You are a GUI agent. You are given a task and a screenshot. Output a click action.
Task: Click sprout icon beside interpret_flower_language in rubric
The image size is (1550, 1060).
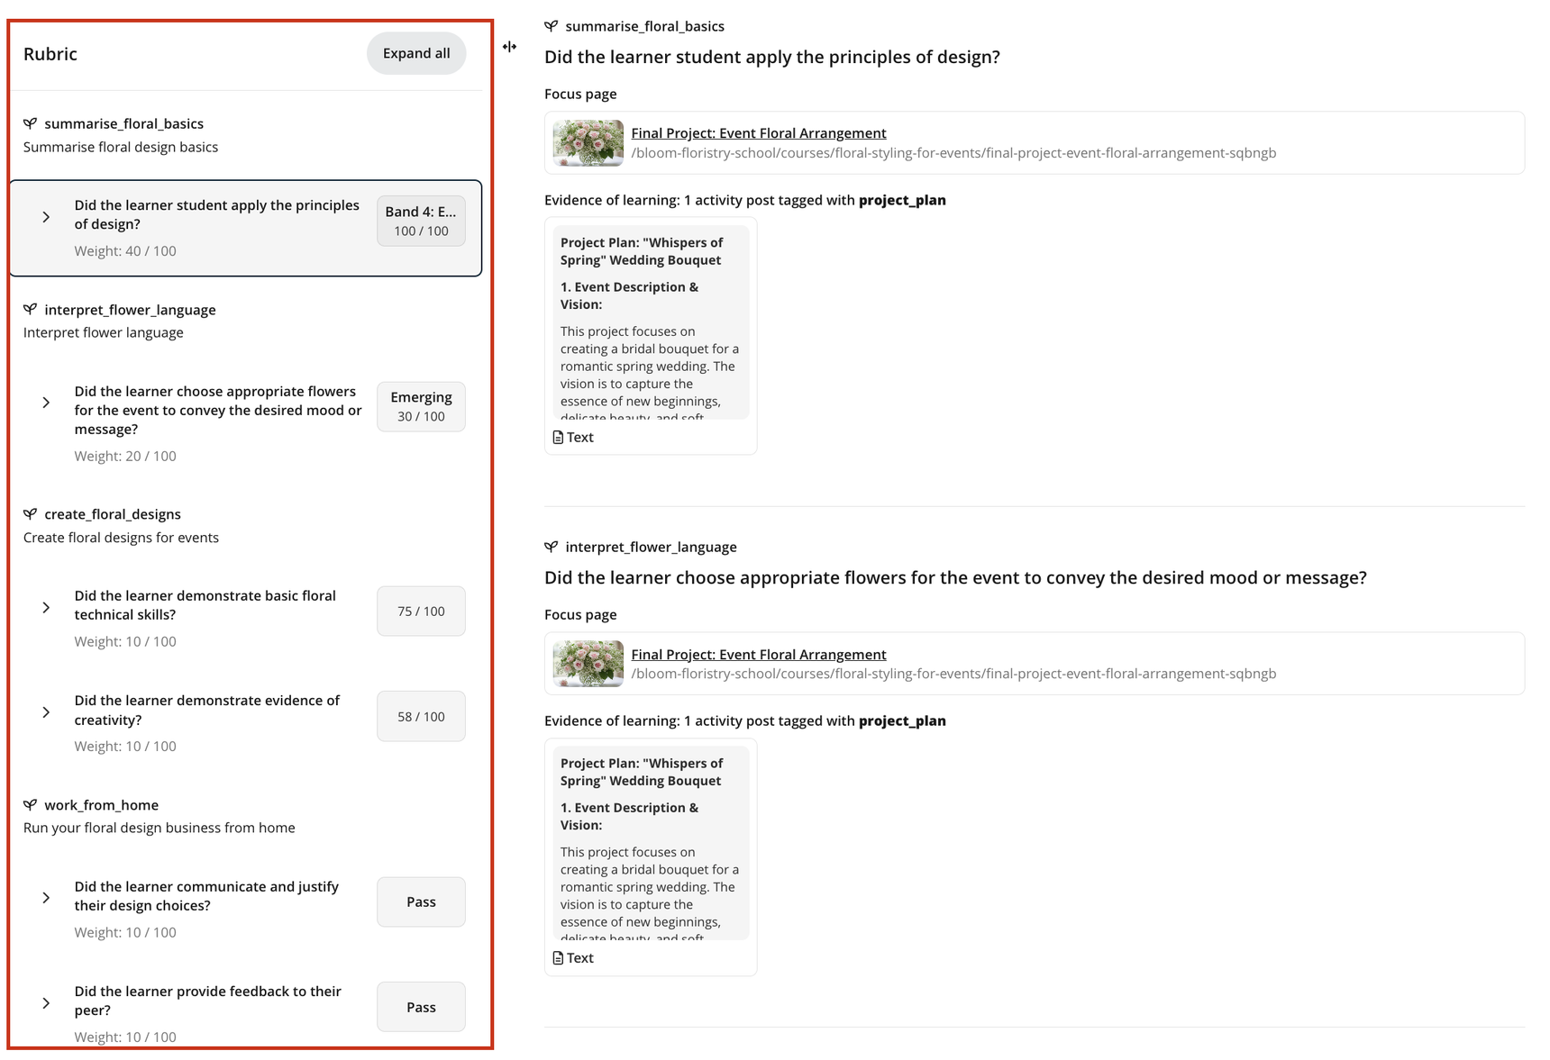[31, 310]
